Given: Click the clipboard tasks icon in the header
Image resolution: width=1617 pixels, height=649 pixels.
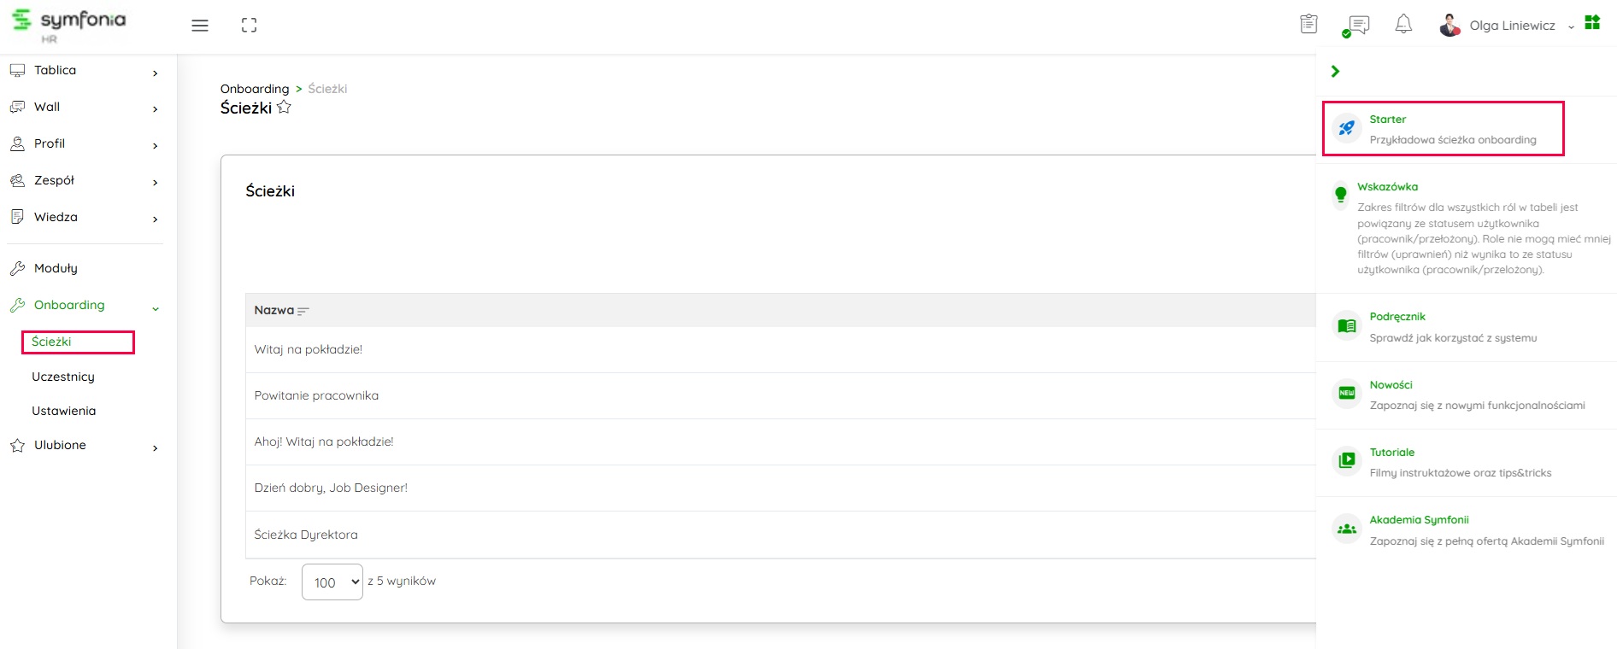Looking at the screenshot, I should pos(1308,25).
